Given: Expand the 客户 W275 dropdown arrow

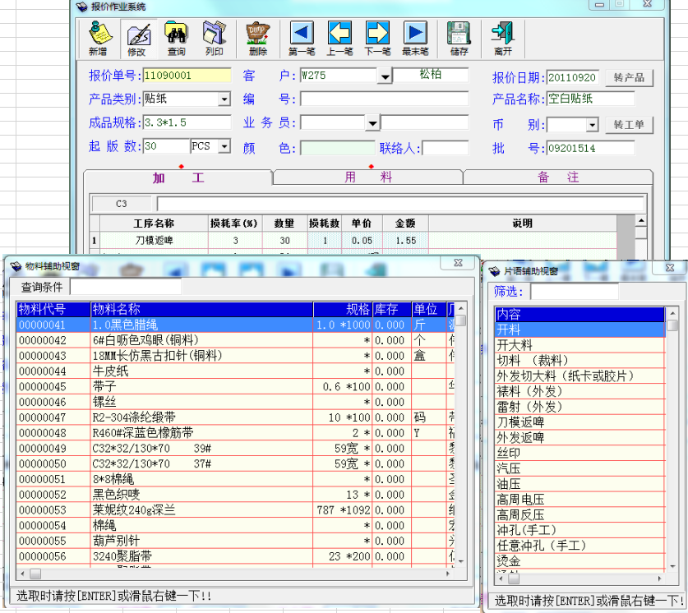Looking at the screenshot, I should [385, 76].
